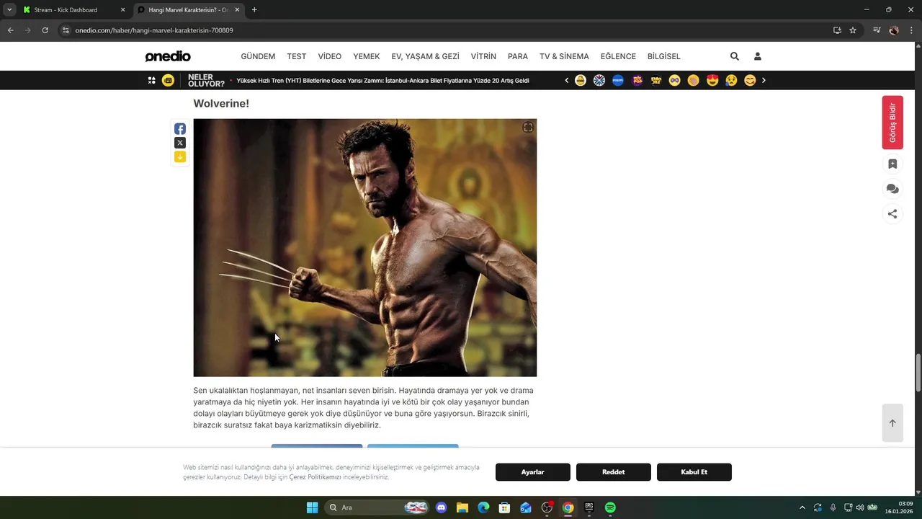Close the Stream - Kick Dashboard tab

click(122, 10)
